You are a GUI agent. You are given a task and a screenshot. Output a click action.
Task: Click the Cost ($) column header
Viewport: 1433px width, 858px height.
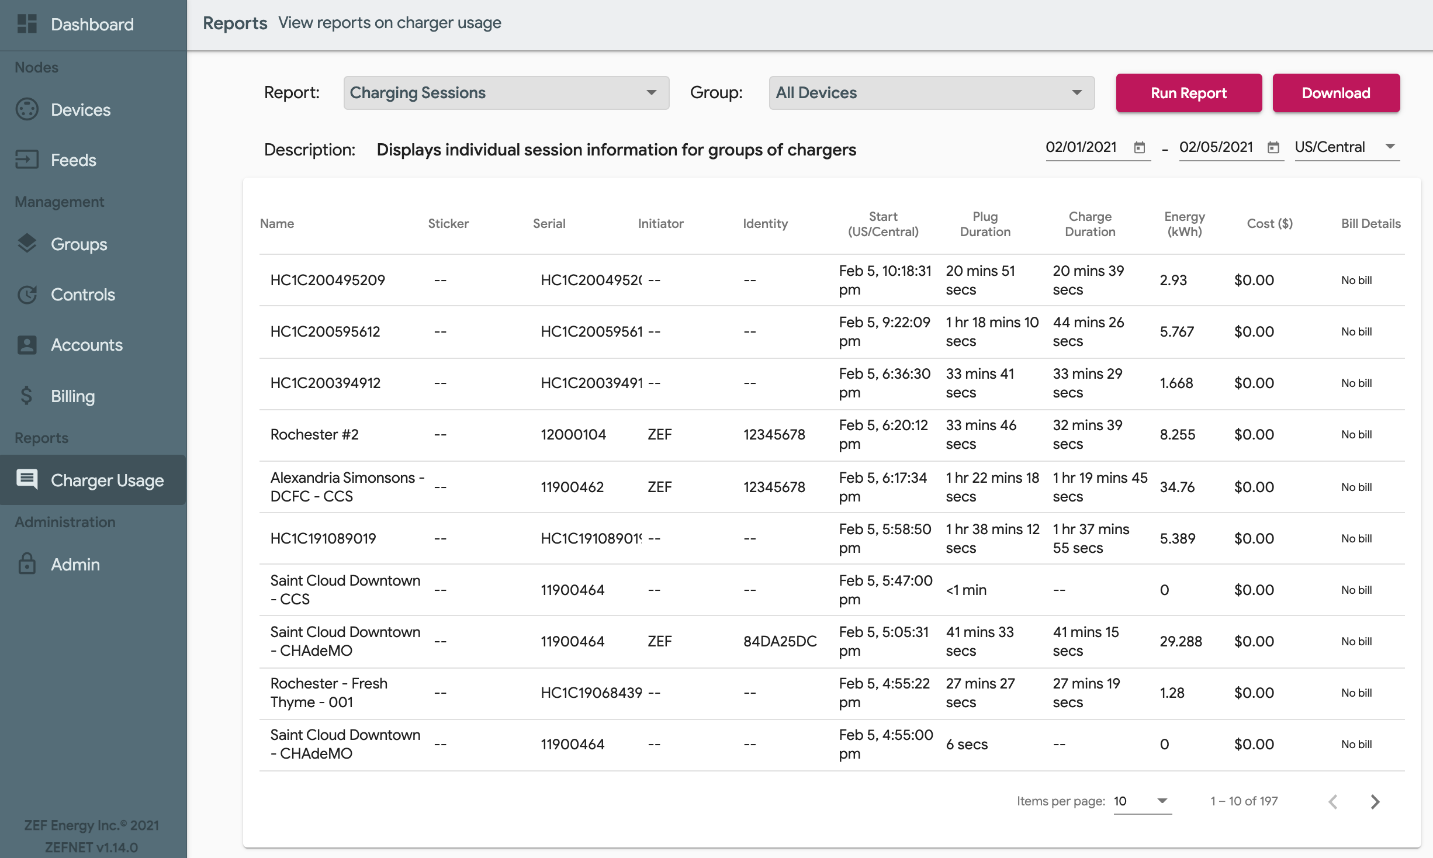(1270, 223)
